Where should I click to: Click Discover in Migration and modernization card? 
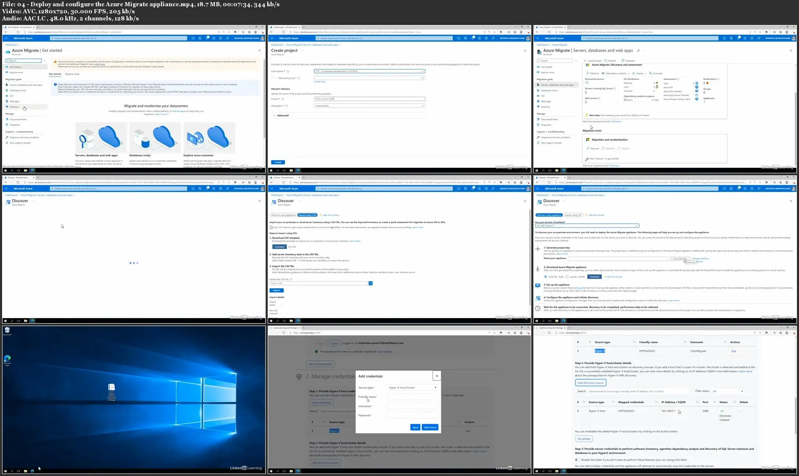[x=592, y=149]
